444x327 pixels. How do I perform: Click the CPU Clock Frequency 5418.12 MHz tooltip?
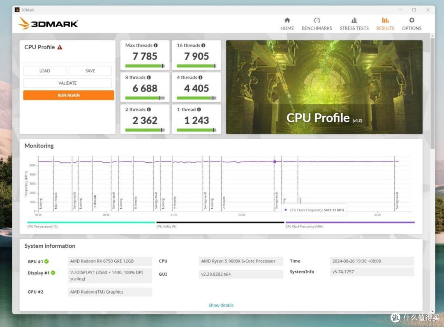[x=314, y=210]
